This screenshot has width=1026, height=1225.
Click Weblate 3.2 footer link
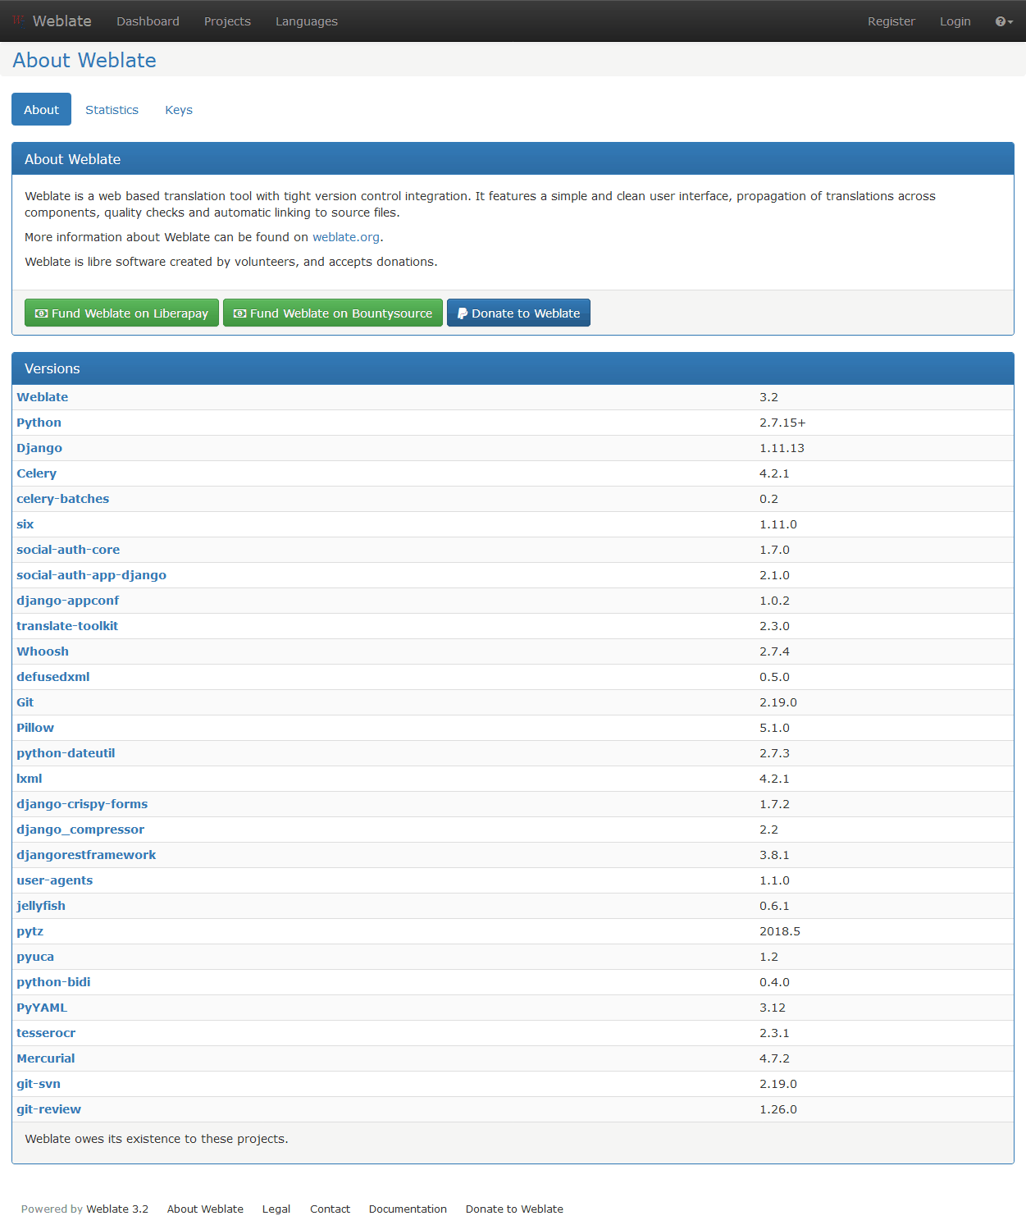[x=117, y=1209]
